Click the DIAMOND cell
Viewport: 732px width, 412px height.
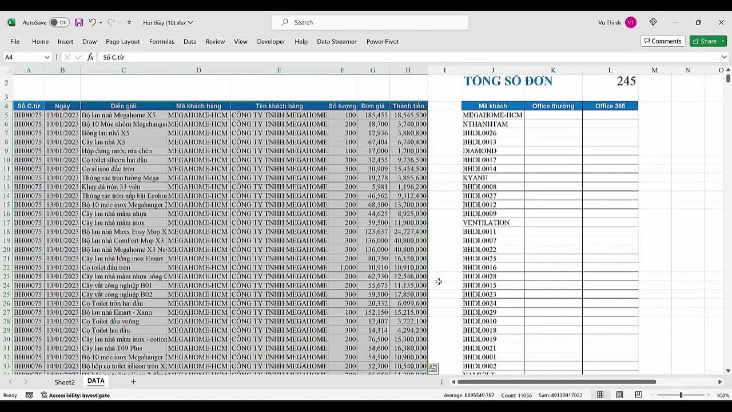(x=492, y=151)
